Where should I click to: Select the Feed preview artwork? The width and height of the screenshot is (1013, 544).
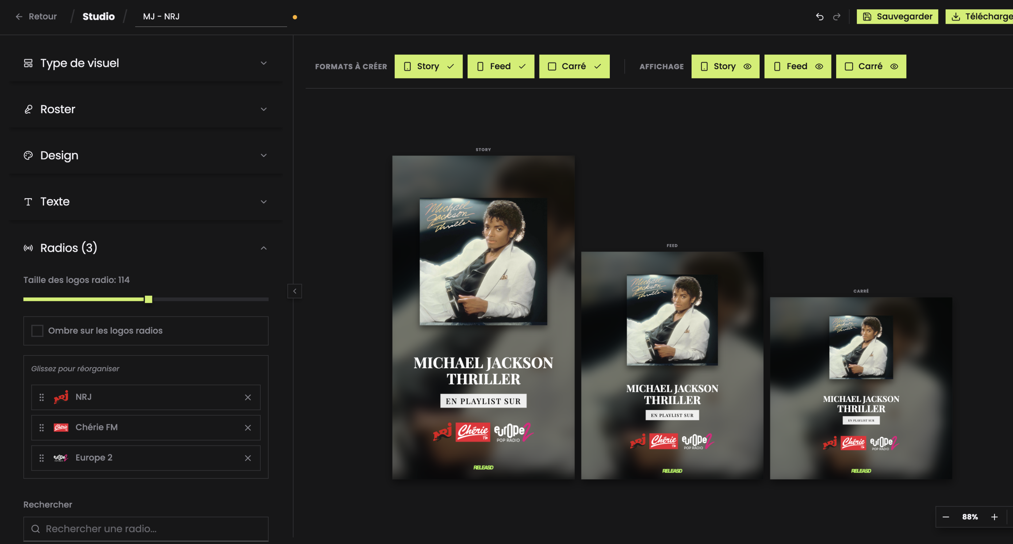click(x=672, y=366)
